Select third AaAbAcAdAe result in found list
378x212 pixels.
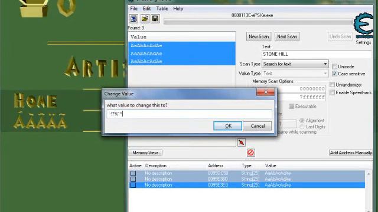182,61
